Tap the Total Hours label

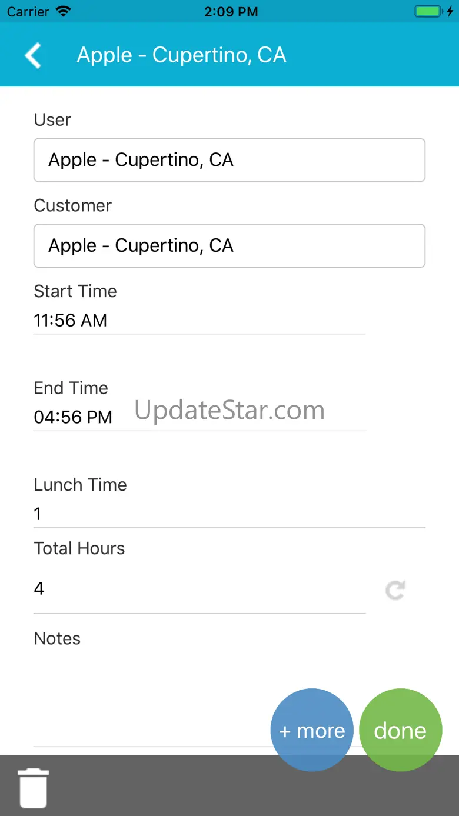79,548
